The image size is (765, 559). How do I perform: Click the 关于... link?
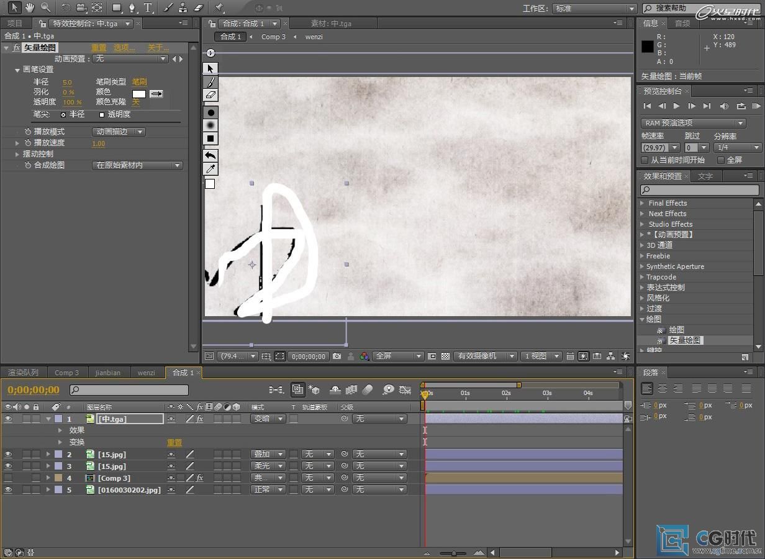[x=158, y=48]
